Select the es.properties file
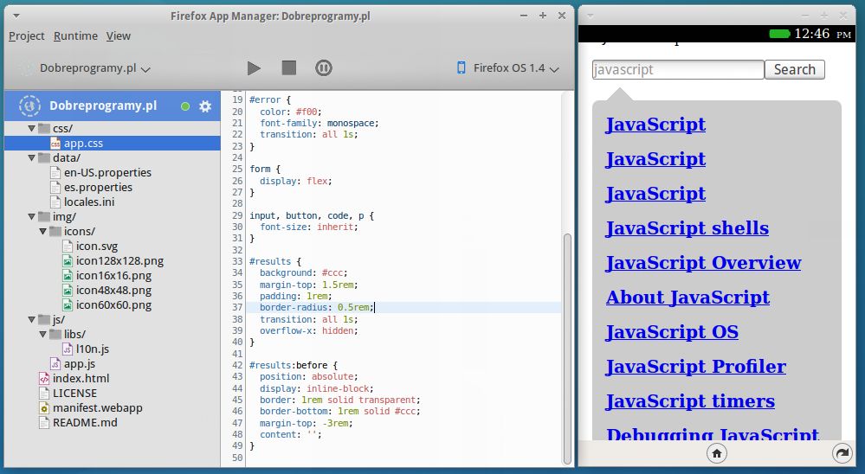865x474 pixels. click(98, 188)
